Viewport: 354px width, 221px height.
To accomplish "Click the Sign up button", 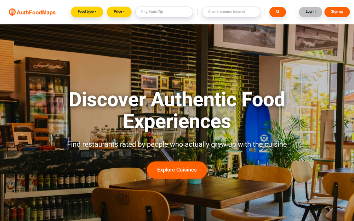I will click(337, 12).
